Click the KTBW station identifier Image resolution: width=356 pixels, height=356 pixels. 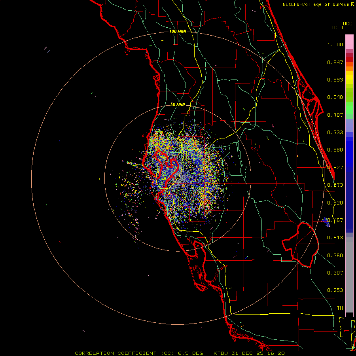(221, 353)
